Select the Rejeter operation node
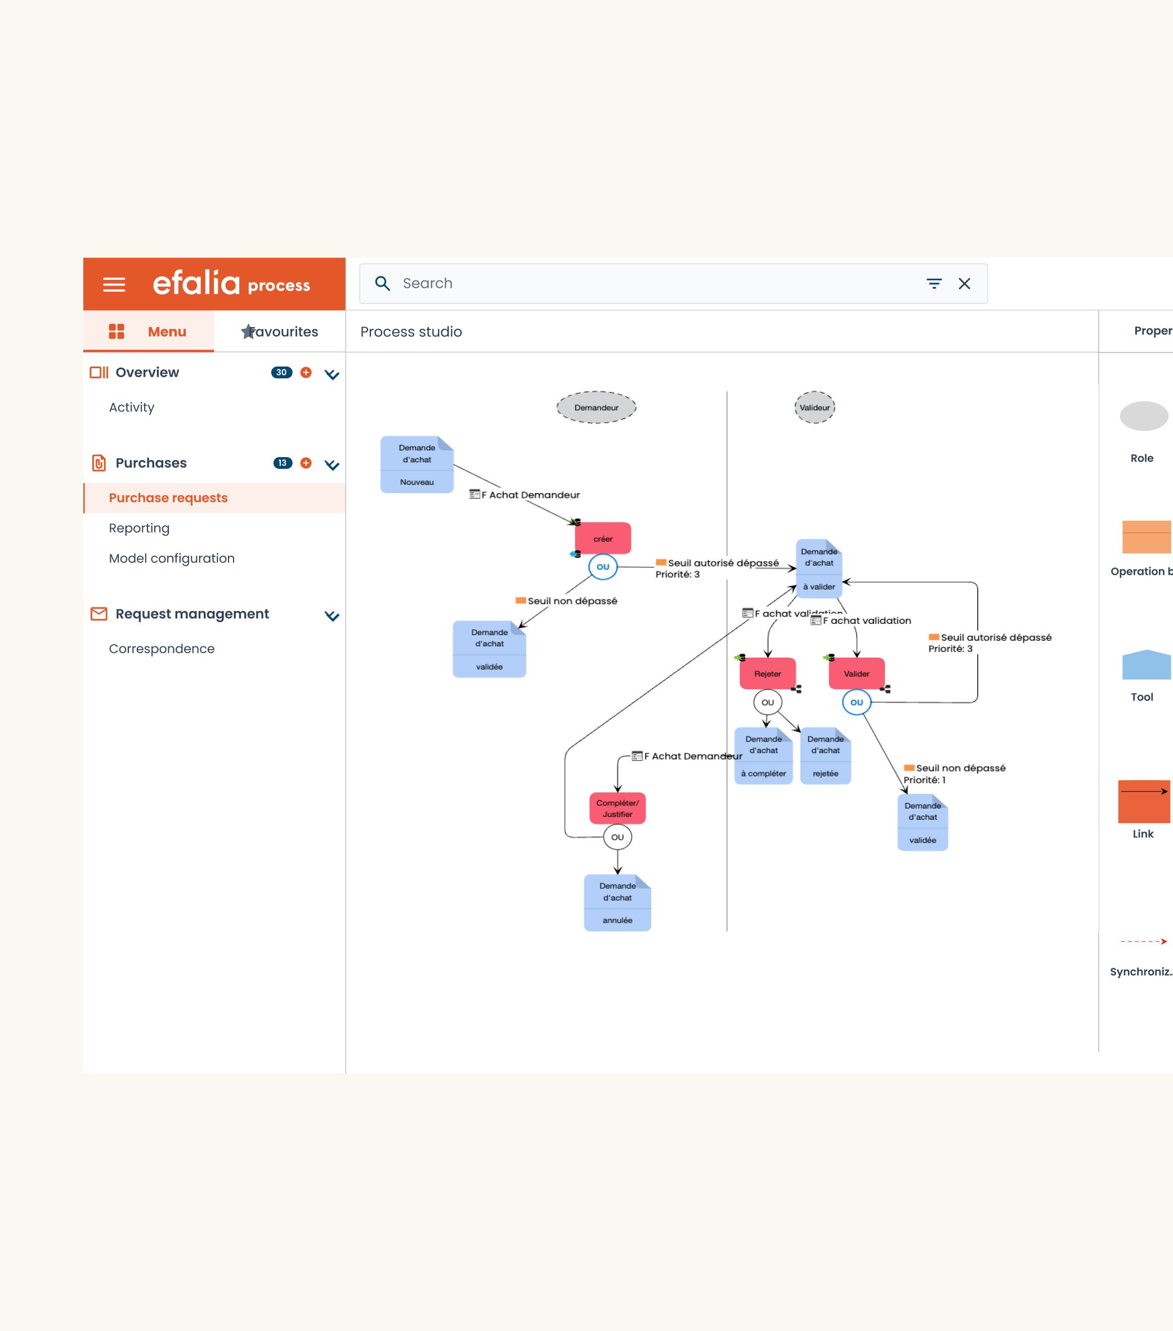Viewport: 1173px width, 1331px height. pos(768,674)
